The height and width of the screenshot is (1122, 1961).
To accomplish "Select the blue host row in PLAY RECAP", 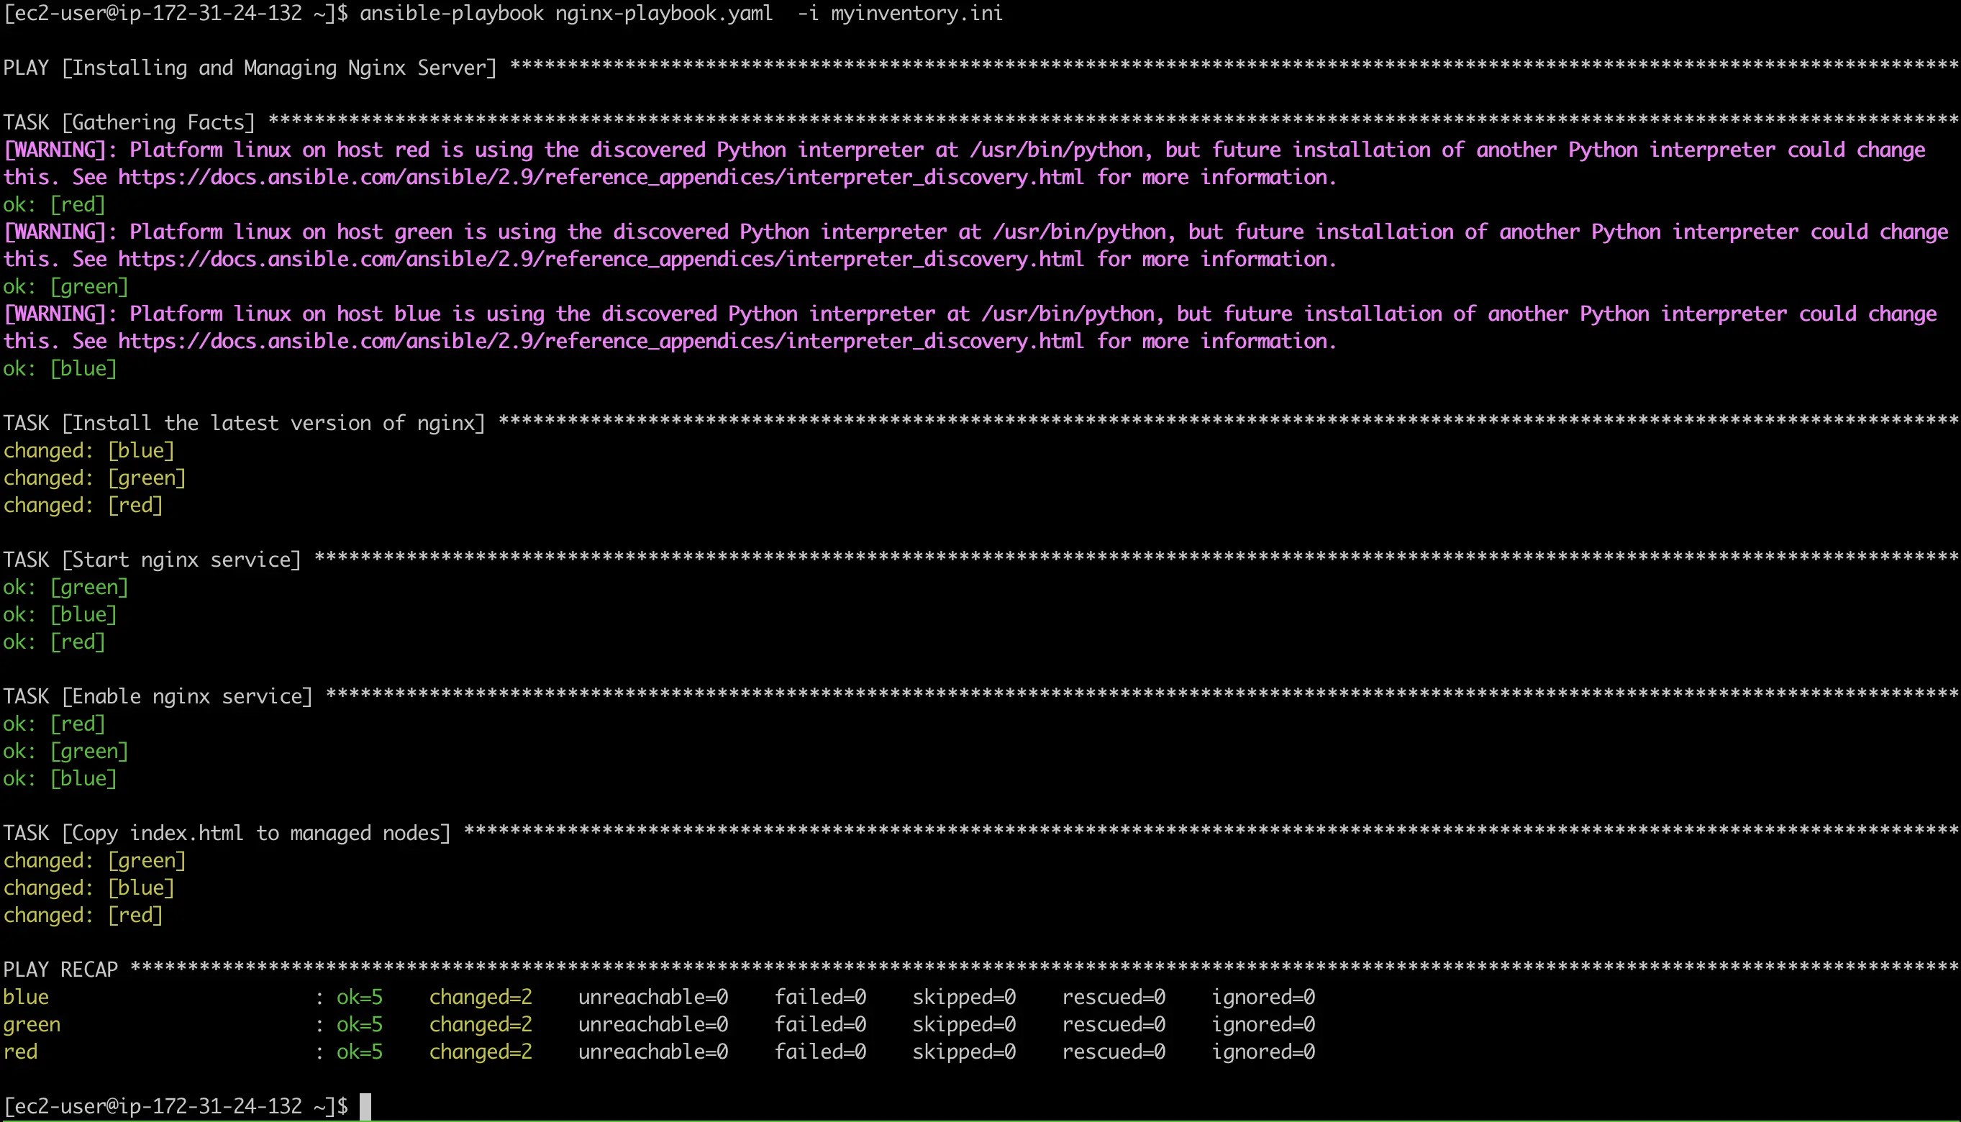I will pyautogui.click(x=25, y=996).
